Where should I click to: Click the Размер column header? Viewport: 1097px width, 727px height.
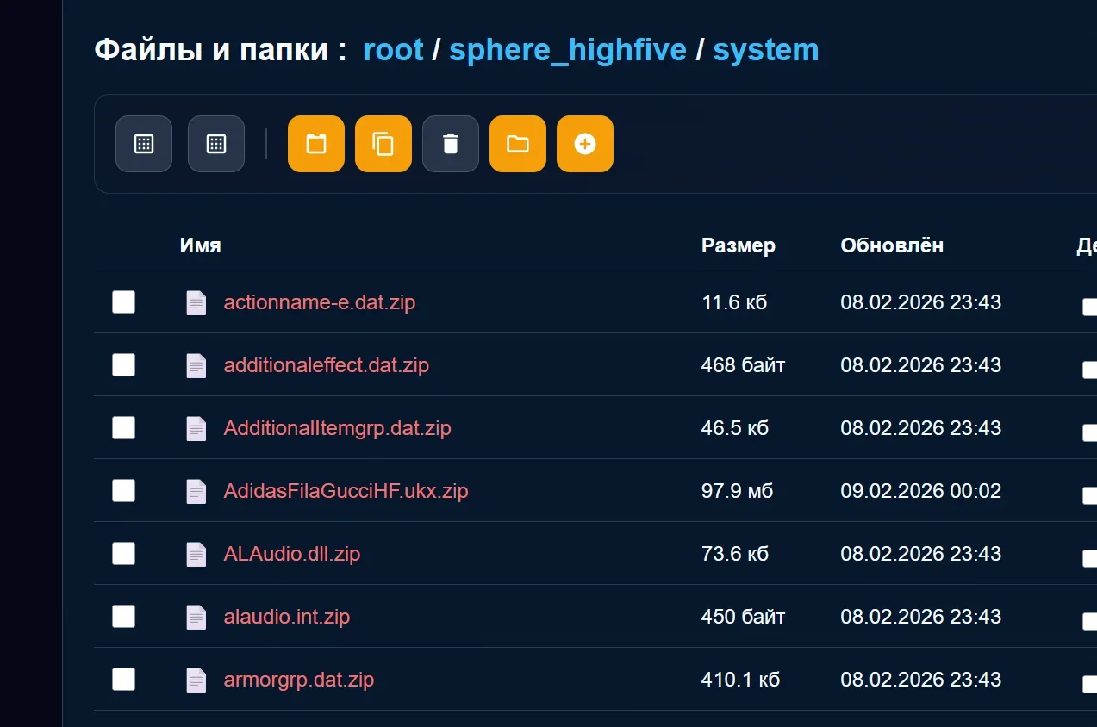(739, 245)
